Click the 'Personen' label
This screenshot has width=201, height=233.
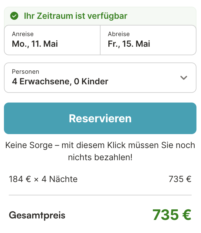25,72
